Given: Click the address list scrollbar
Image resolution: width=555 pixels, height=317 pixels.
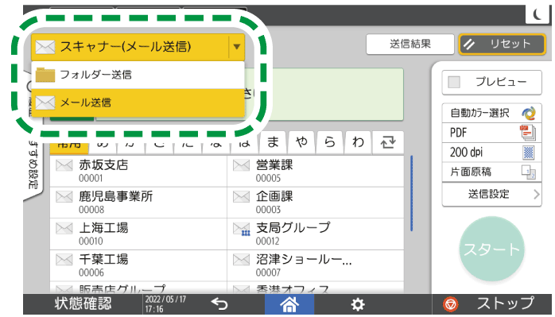Looking at the screenshot, I should (x=412, y=193).
